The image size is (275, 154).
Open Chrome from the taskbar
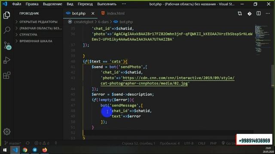click(25, 150)
